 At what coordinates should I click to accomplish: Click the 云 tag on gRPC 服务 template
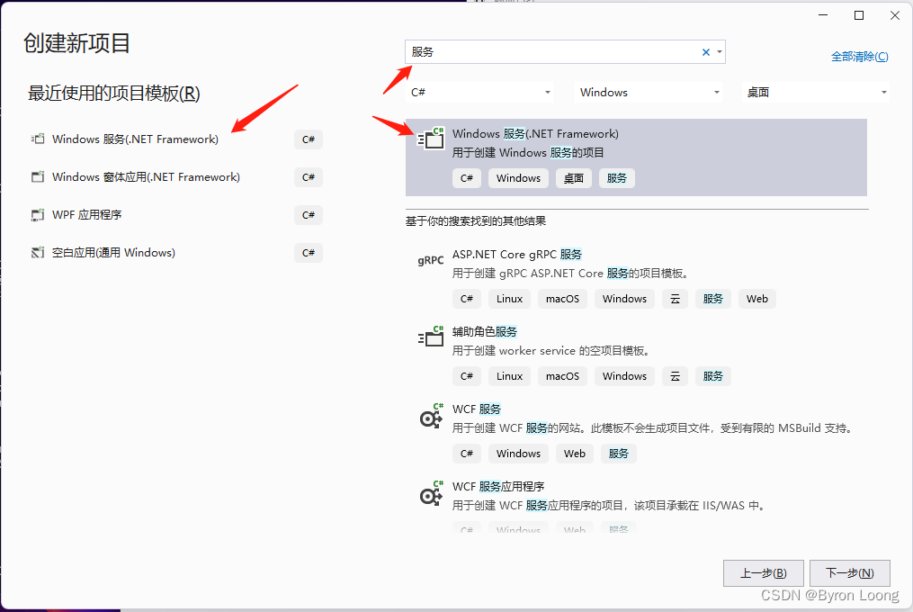675,299
